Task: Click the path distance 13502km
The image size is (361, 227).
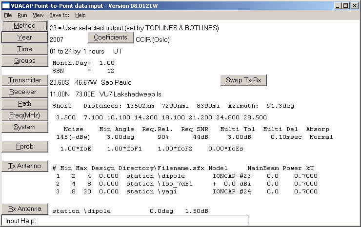Action: (140, 106)
